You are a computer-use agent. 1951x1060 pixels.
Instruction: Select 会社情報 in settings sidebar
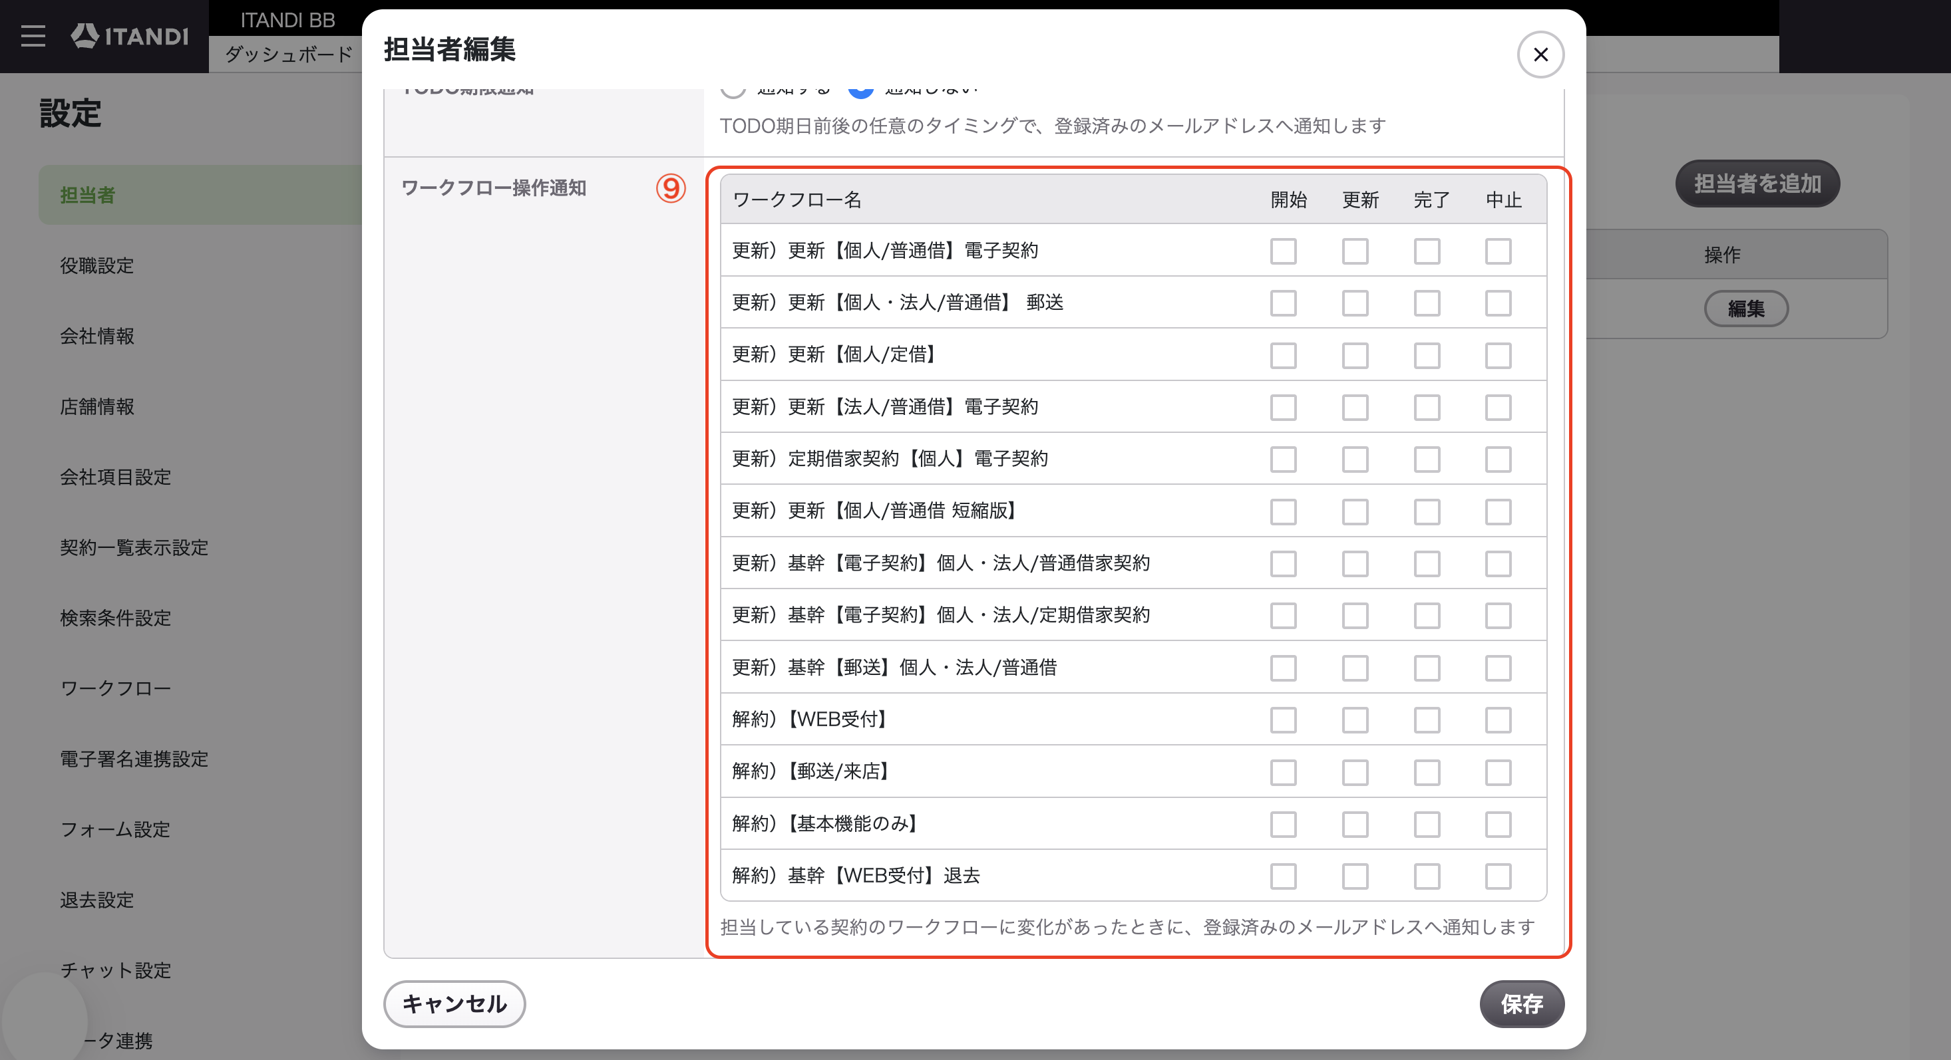pyautogui.click(x=97, y=336)
